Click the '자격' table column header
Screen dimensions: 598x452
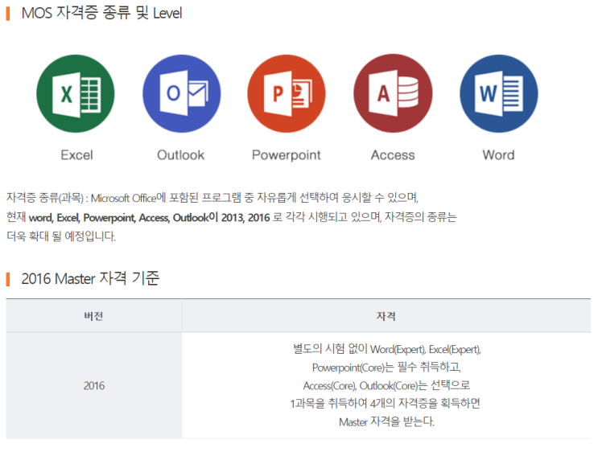coord(386,316)
